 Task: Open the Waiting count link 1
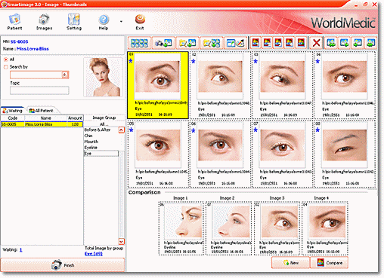click(x=20, y=250)
